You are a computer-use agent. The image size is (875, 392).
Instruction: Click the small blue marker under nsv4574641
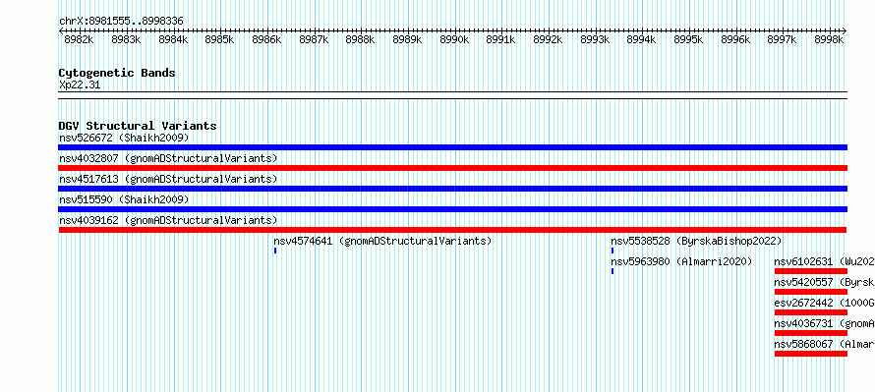coord(275,251)
